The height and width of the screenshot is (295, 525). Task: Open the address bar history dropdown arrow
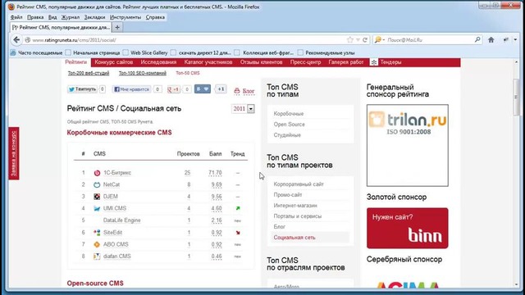(x=358, y=40)
